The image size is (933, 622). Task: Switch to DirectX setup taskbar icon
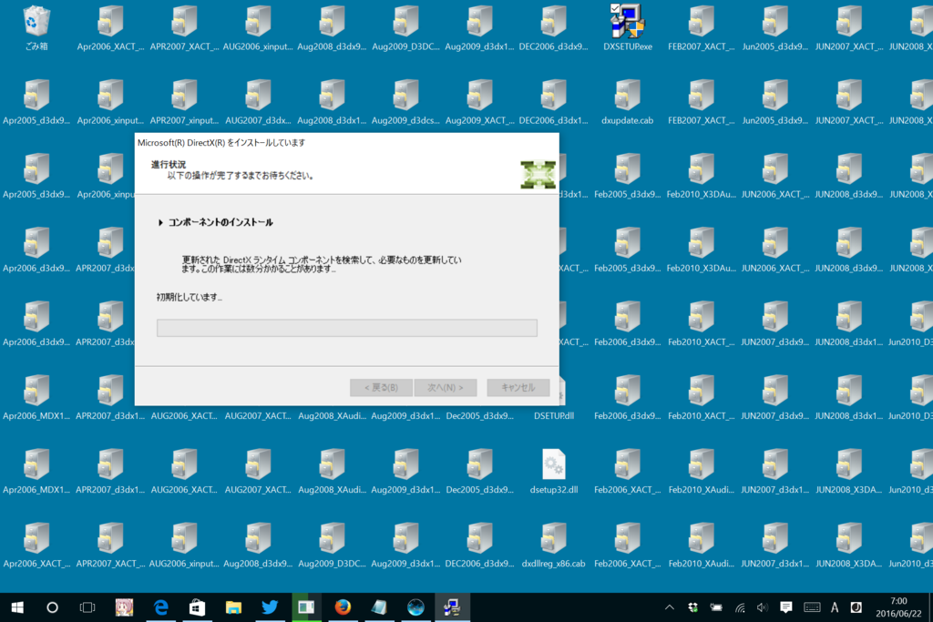pos(452,607)
